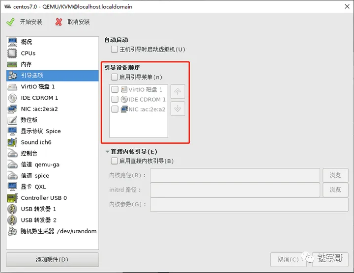Select 控制台 text in hardware list
The image size is (354, 273).
pyautogui.click(x=29, y=153)
